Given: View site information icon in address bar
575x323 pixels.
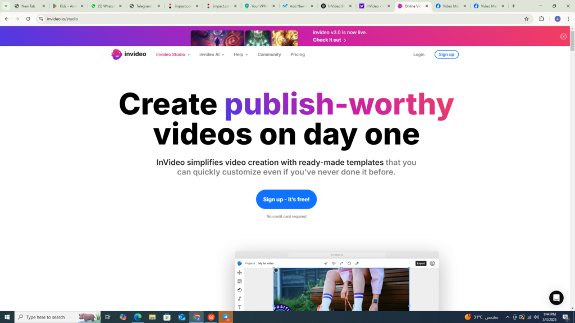Looking at the screenshot, I should 41,19.
